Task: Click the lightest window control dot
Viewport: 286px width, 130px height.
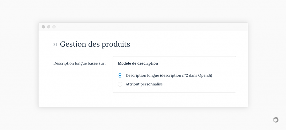Action: pyautogui.click(x=54, y=27)
